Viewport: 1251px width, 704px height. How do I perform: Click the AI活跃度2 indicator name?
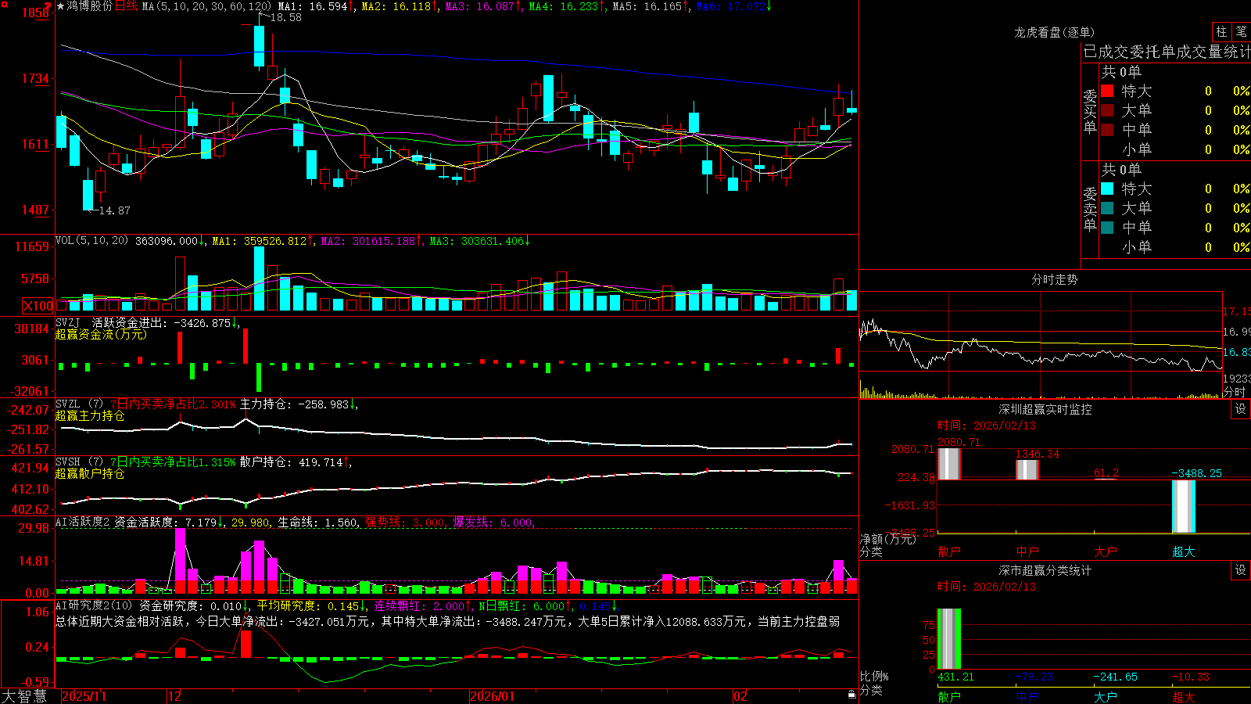click(83, 522)
